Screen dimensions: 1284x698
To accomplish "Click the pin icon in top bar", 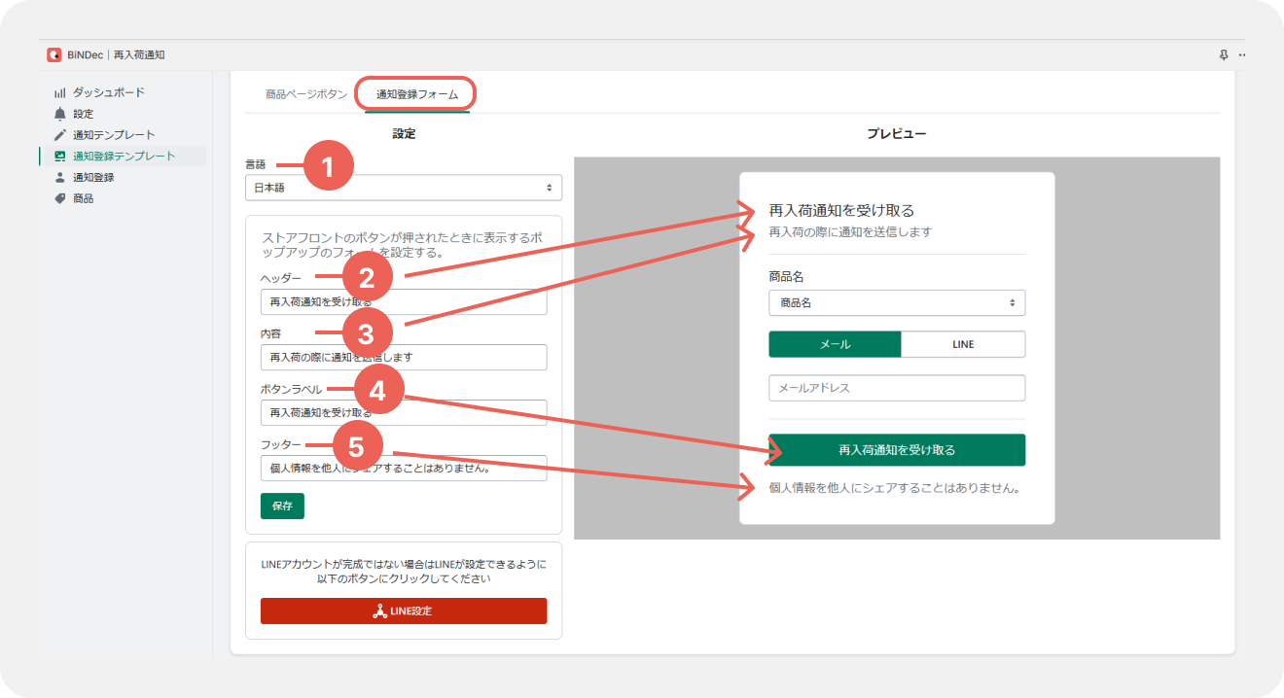I will pos(1224,55).
